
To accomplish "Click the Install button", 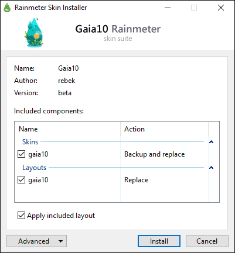I will [159, 241].
